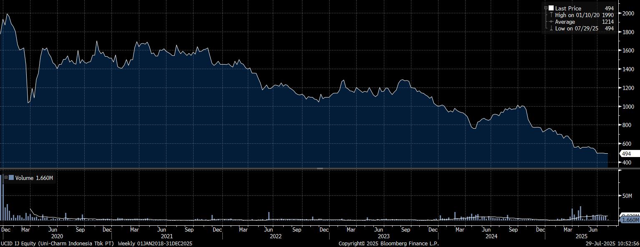Click the white Last Price color swatch

click(x=551, y=8)
